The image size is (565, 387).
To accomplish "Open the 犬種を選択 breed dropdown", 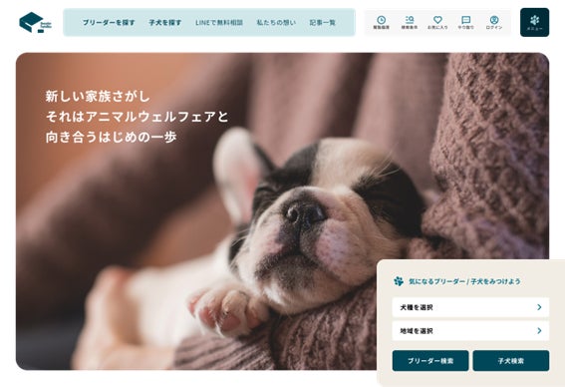I will point(470,307).
